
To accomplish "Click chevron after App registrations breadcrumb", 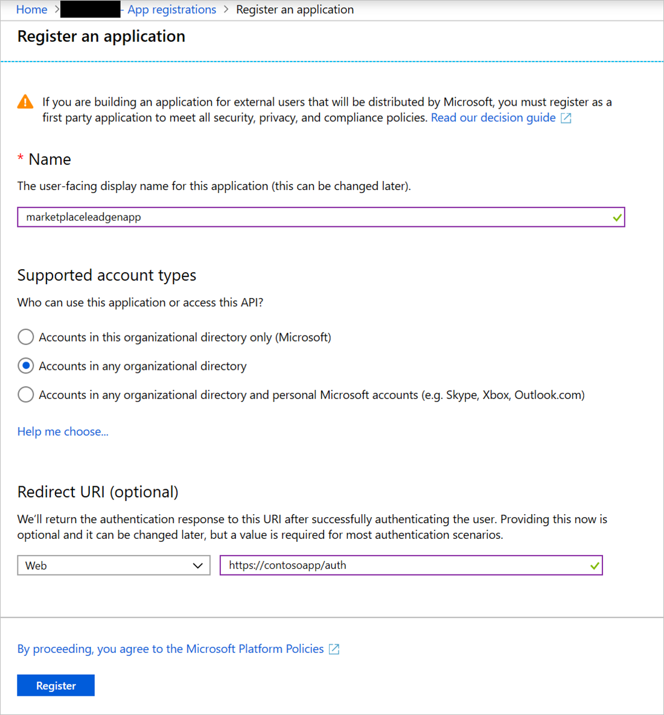I will click(x=226, y=10).
